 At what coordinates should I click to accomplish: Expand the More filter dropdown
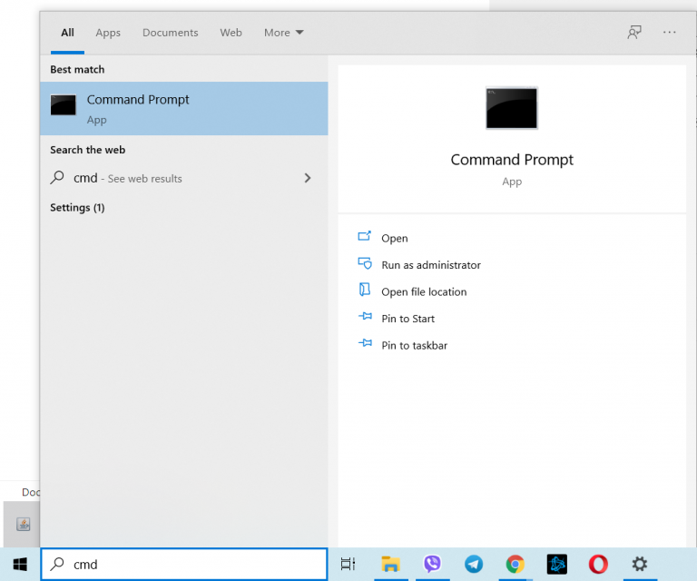click(x=283, y=33)
